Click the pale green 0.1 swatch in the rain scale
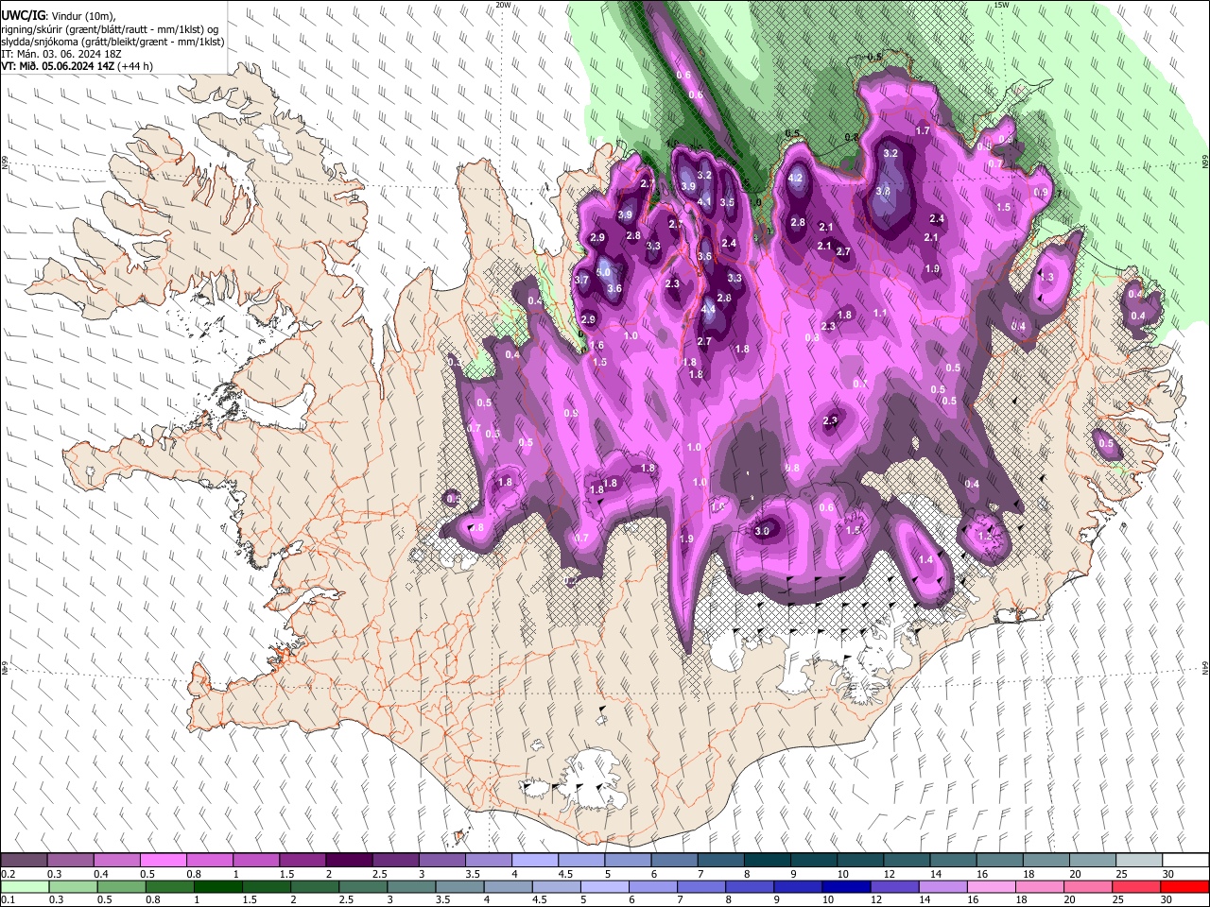Viewport: 1210px width, 907px height. click(x=25, y=886)
